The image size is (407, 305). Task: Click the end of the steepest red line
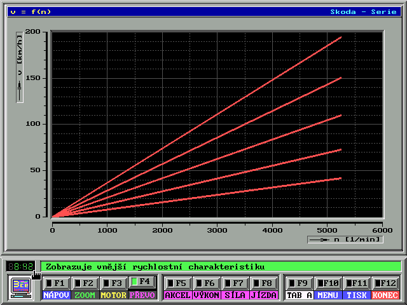click(341, 37)
